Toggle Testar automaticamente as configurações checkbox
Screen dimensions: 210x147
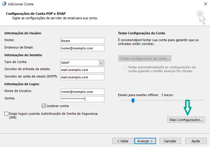(x=125, y=67)
